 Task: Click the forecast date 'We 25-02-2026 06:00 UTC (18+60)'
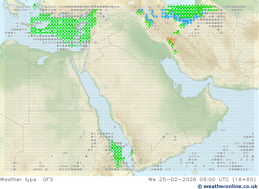[202, 179]
